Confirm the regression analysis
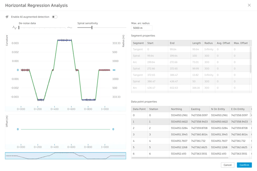257x171 pixels. [x=244, y=165]
